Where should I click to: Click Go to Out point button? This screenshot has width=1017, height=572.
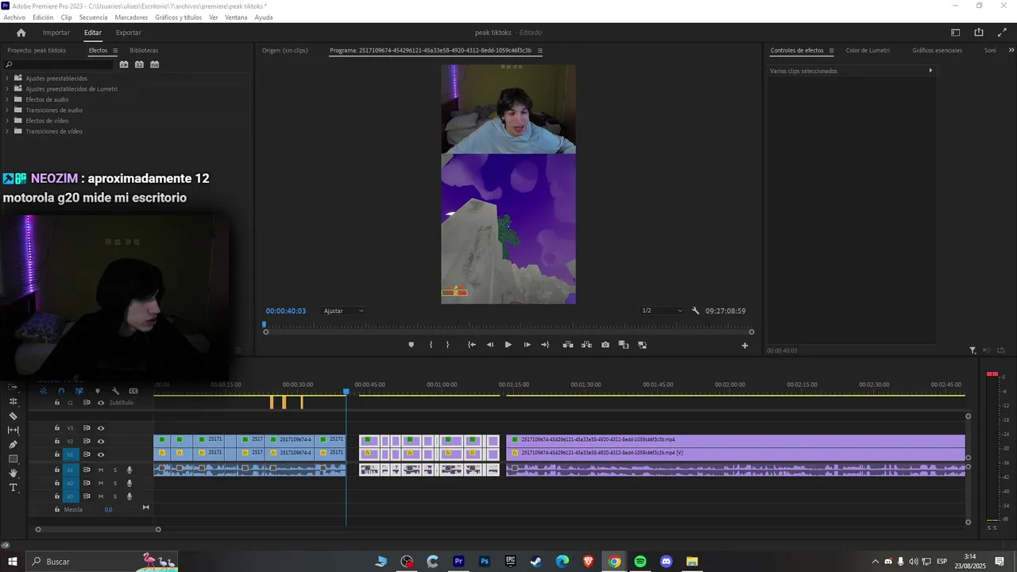[545, 345]
